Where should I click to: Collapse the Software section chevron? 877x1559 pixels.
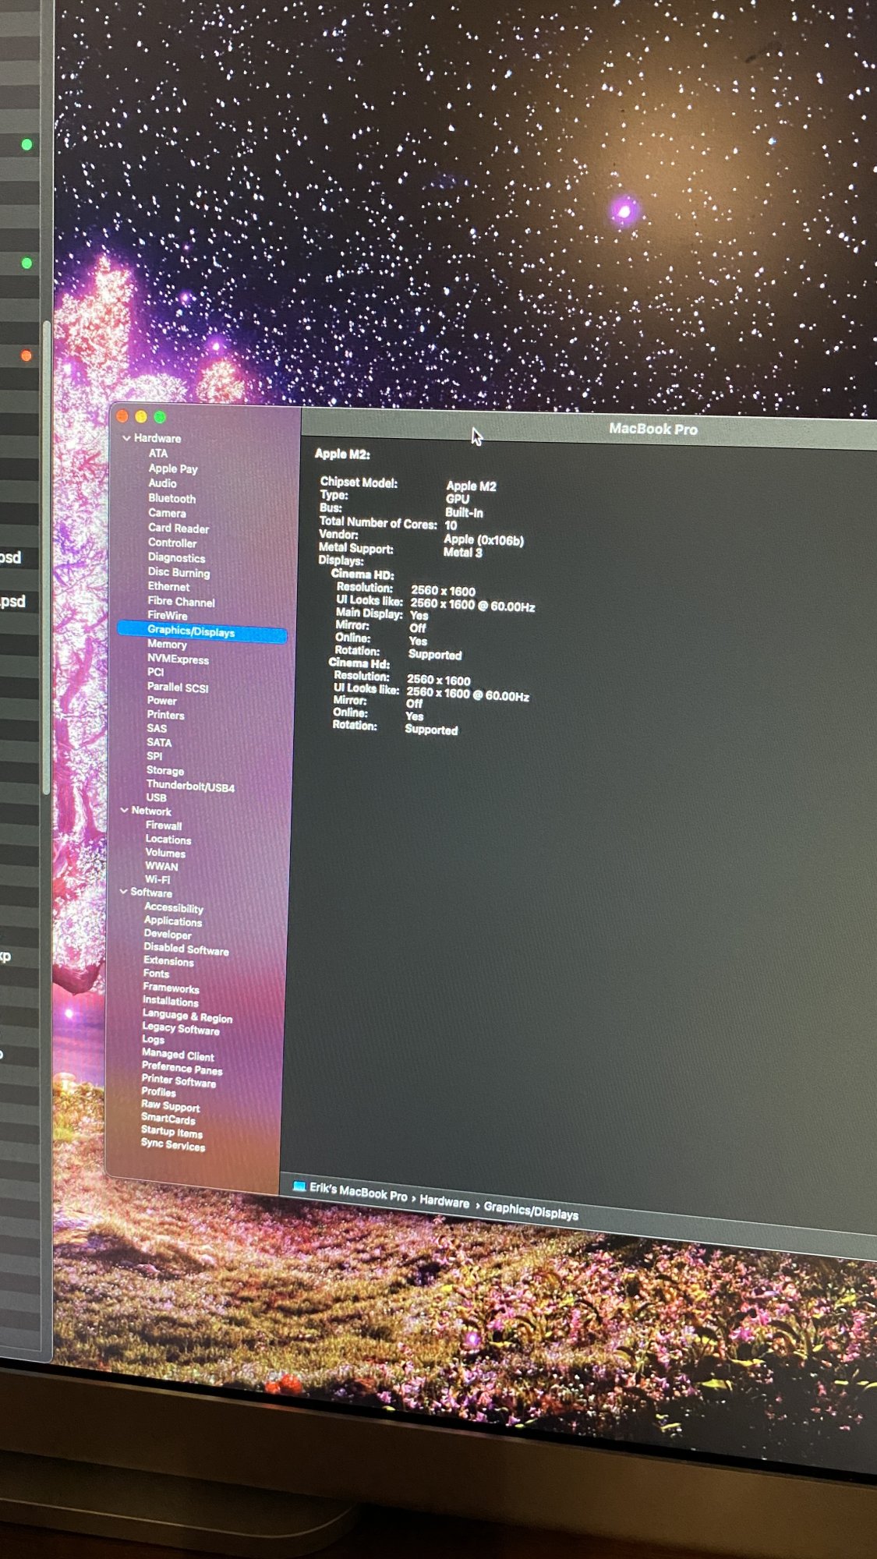click(123, 892)
